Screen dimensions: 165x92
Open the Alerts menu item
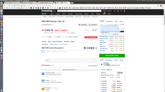104,14
